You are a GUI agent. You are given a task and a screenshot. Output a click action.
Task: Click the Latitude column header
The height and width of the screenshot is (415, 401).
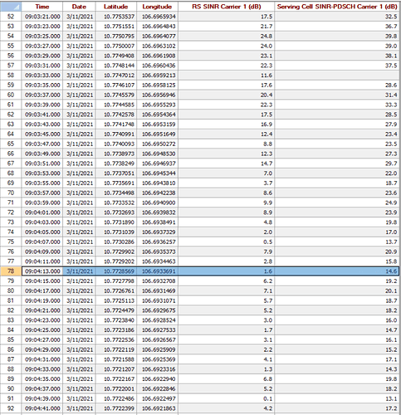(x=116, y=7)
